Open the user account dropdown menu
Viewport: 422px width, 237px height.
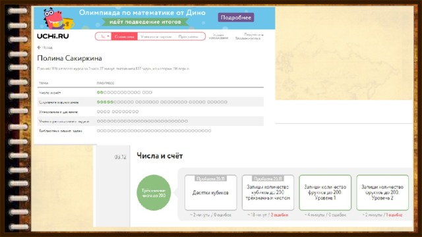pos(249,36)
